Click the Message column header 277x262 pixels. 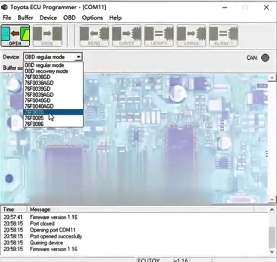[140, 209]
